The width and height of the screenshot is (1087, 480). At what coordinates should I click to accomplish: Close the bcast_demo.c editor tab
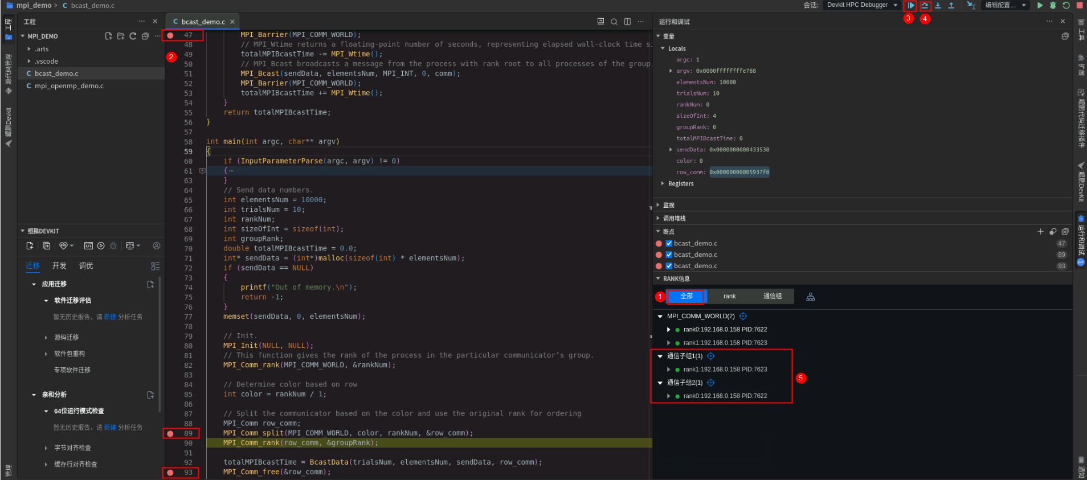coord(232,22)
